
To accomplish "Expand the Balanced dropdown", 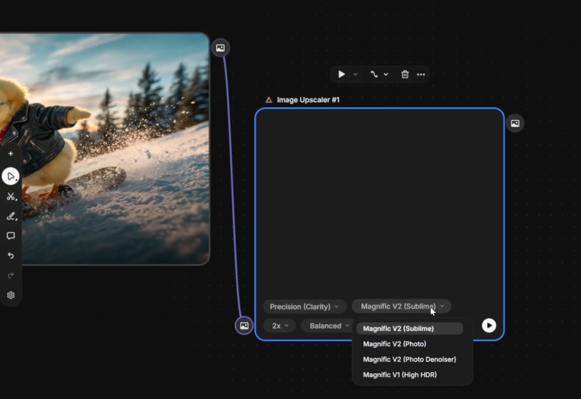I will point(329,326).
